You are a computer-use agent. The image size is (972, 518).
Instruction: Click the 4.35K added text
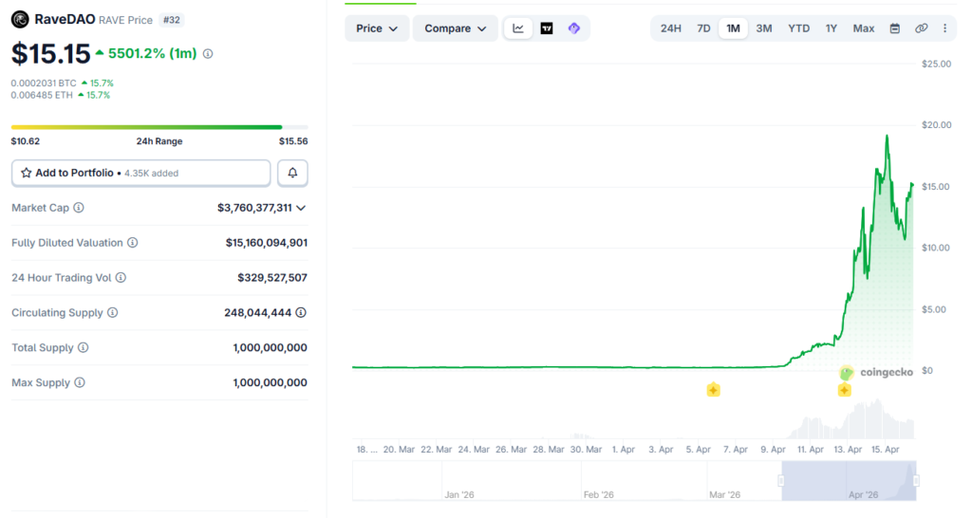[x=151, y=174]
